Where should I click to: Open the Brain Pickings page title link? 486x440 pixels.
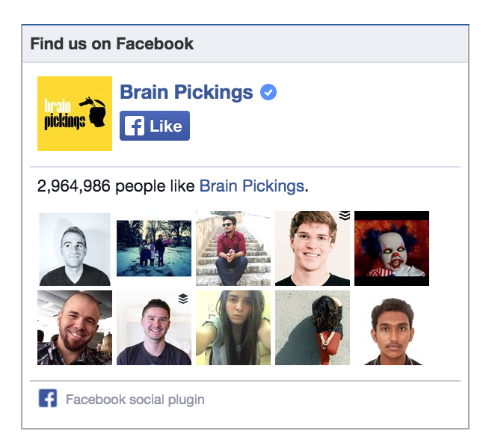tap(186, 92)
